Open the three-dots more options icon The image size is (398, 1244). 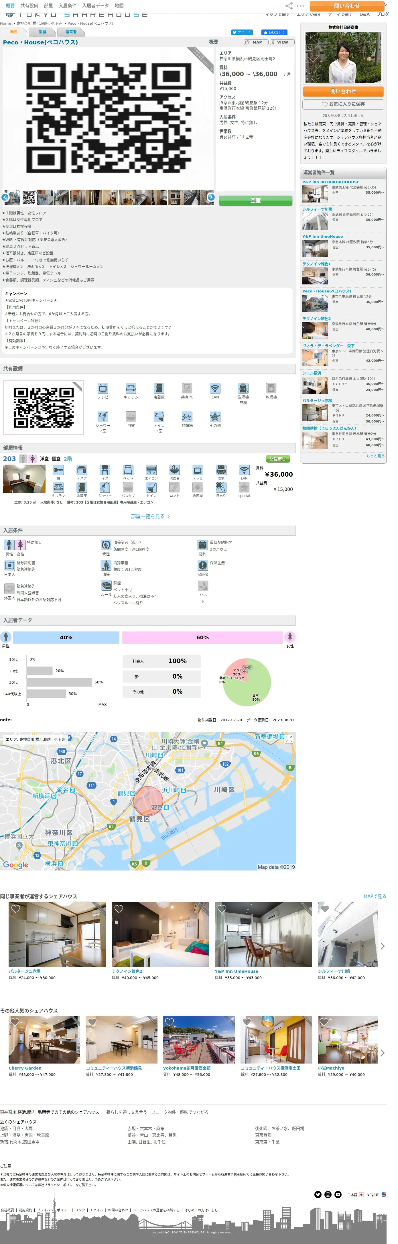click(x=300, y=6)
